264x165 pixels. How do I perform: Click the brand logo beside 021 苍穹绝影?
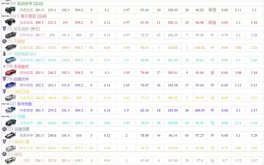[x=5, y=104]
